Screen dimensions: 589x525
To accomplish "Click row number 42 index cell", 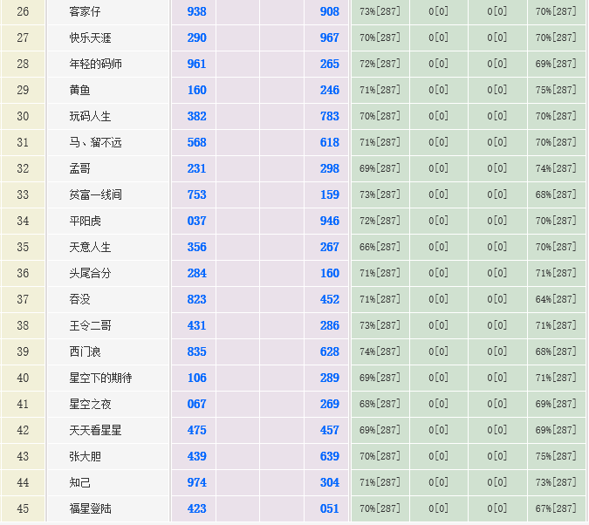I will (23, 430).
